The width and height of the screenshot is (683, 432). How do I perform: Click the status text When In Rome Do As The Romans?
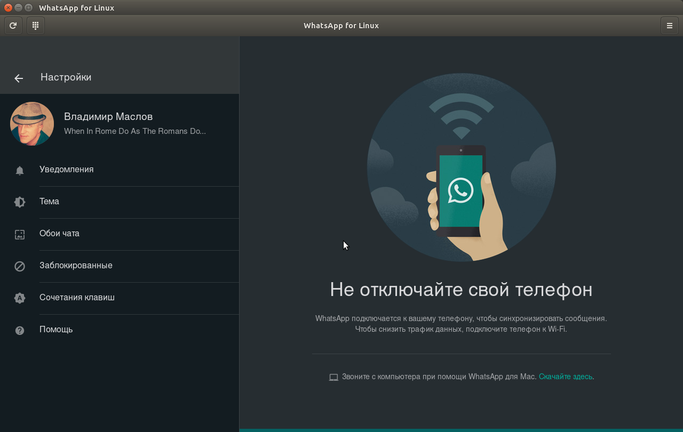point(135,131)
